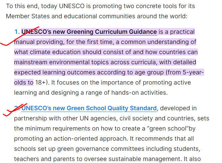Click the word UNESCO in the intro sentence
The image size is (222, 163).
pos(72,6)
